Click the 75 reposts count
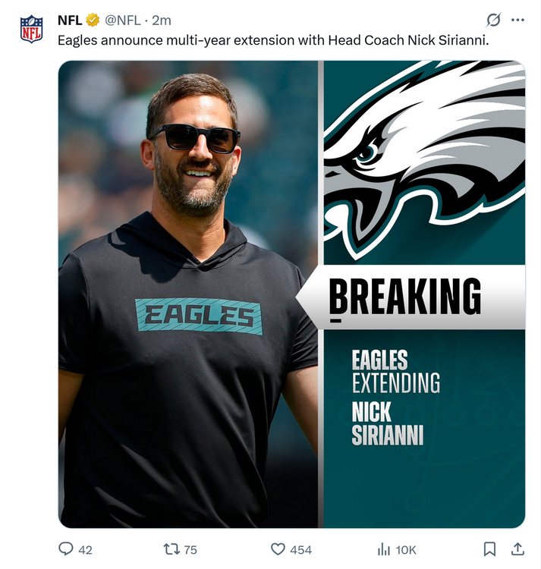Image resolution: width=541 pixels, height=569 pixels. point(190,549)
